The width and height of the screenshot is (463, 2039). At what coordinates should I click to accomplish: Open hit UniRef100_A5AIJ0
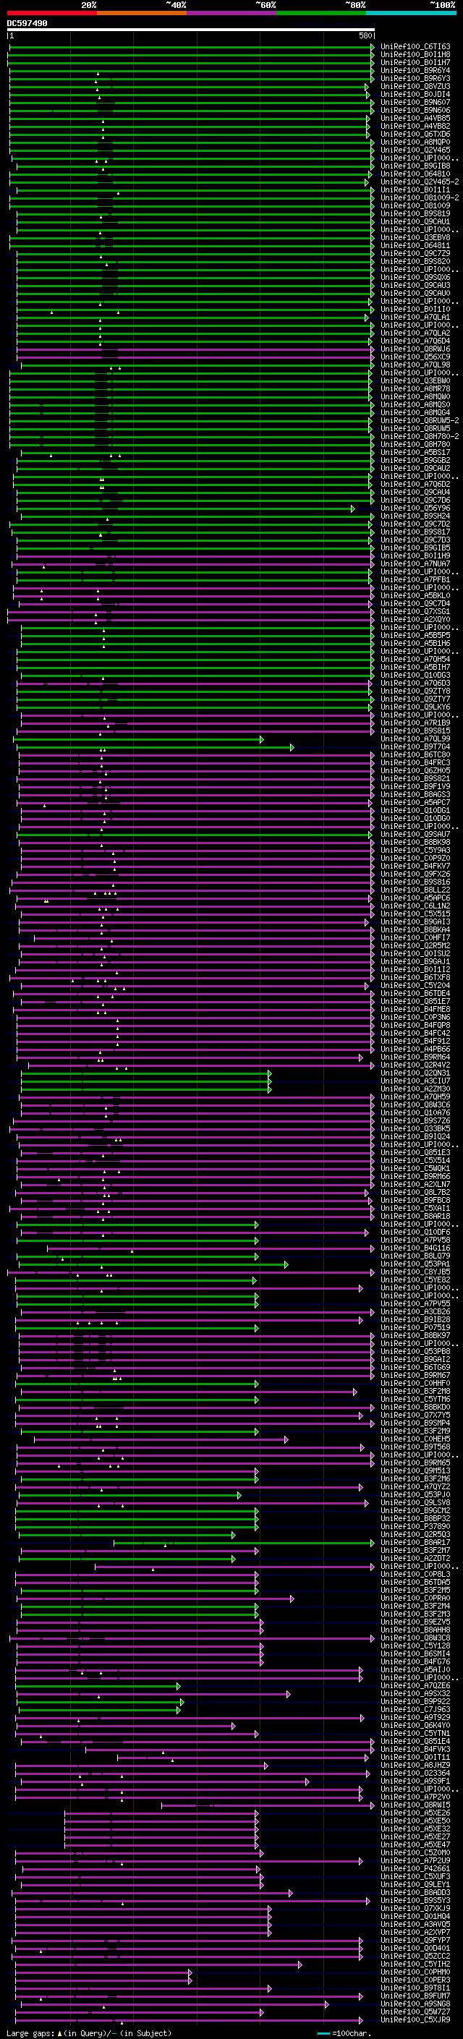point(415,1669)
